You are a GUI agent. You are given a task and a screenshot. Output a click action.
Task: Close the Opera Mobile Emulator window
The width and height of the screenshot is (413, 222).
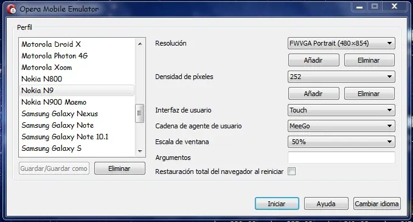pos(394,7)
